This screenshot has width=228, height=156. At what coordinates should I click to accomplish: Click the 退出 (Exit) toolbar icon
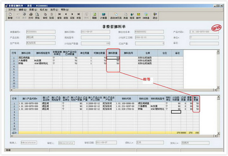pyautogui.click(x=155, y=16)
